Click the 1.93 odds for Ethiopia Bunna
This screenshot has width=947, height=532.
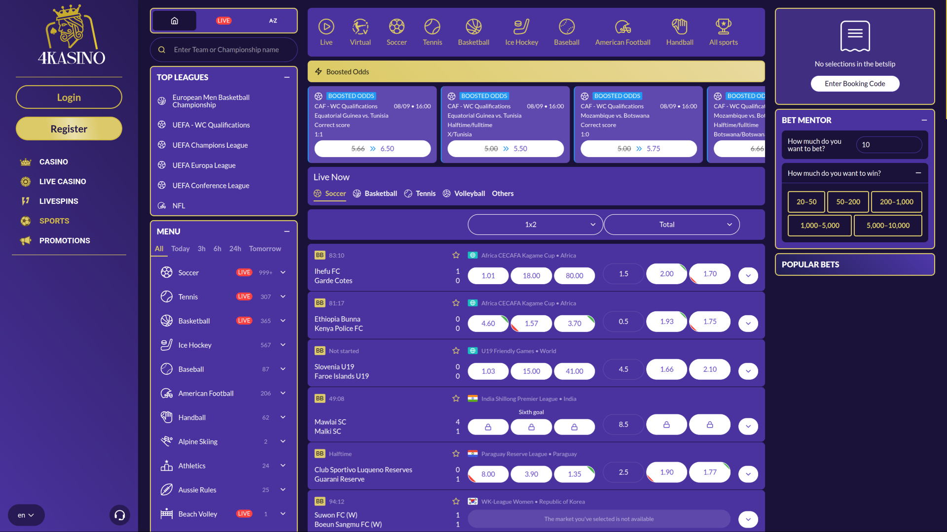tap(666, 321)
